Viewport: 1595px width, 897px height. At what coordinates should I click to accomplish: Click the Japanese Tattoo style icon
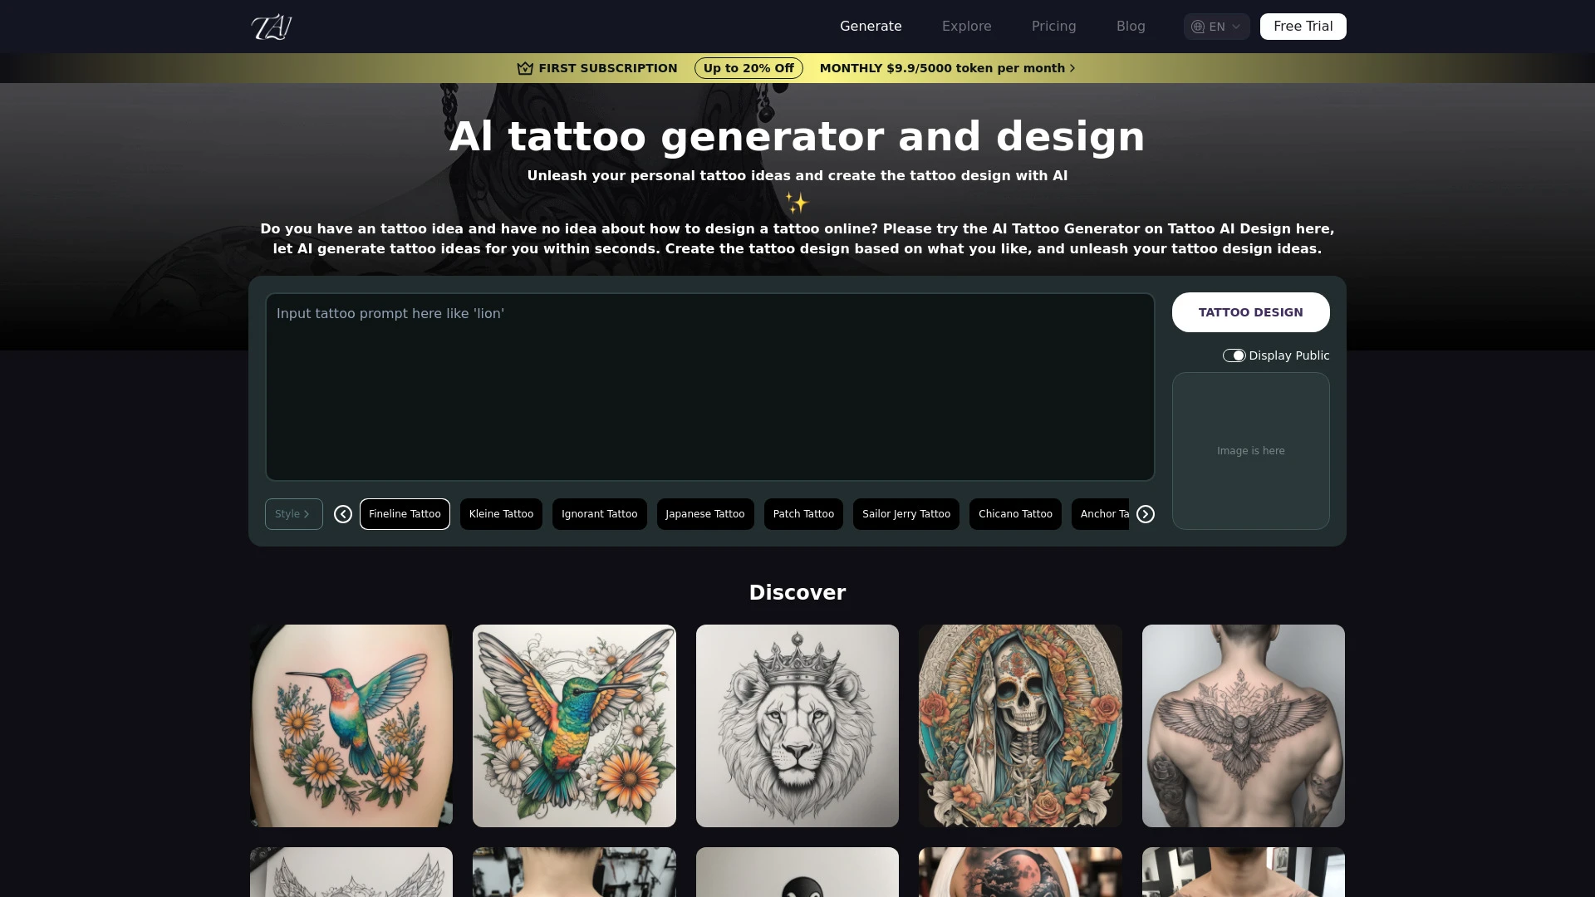tap(704, 513)
